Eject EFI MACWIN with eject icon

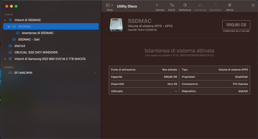[x=95, y=73]
